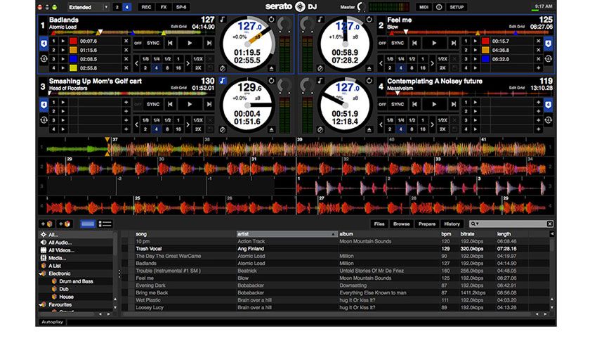
Task: Collapse the Favourites crate
Action: point(41,304)
